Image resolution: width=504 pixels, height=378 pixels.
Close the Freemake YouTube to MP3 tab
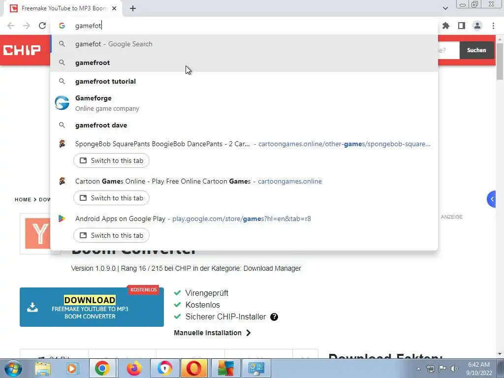pyautogui.click(x=114, y=8)
